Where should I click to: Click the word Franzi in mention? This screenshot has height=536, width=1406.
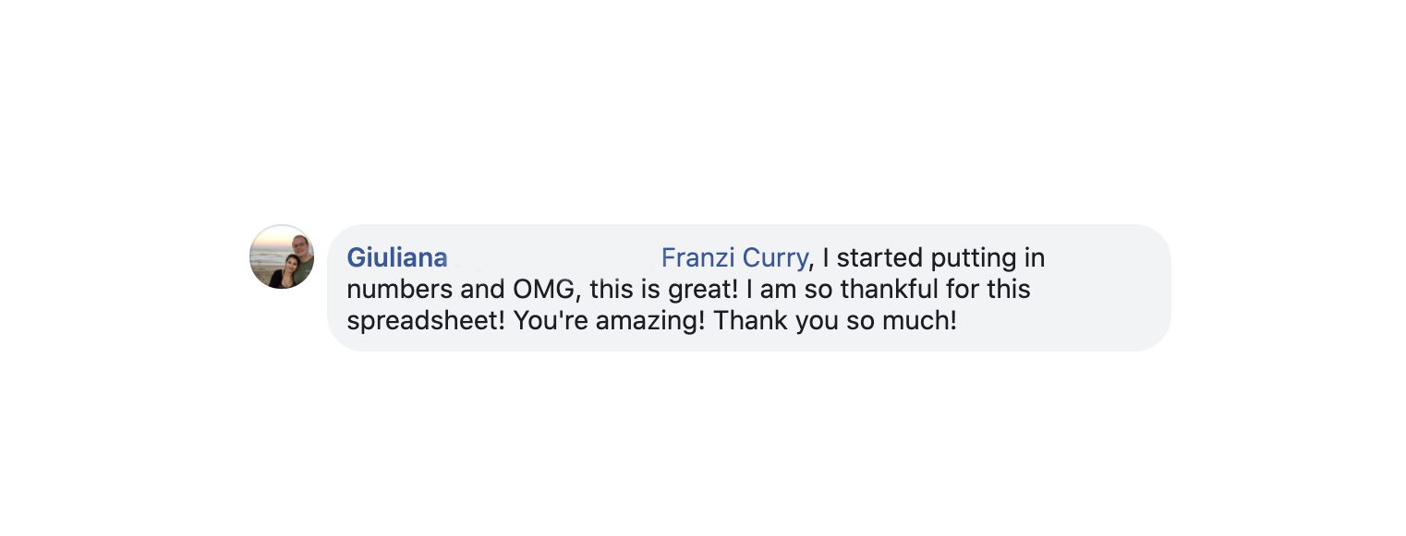(697, 257)
